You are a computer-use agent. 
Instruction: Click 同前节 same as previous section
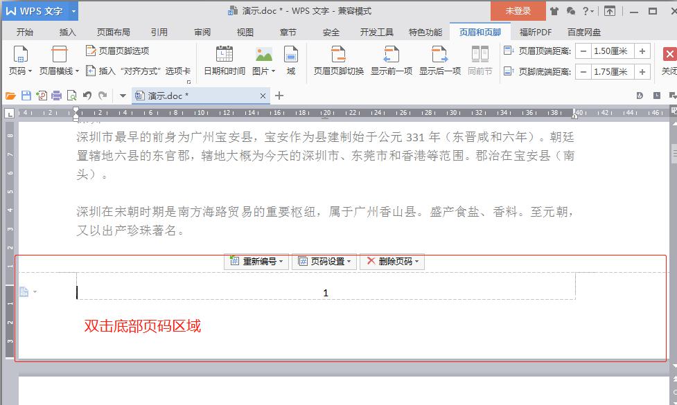[480, 60]
